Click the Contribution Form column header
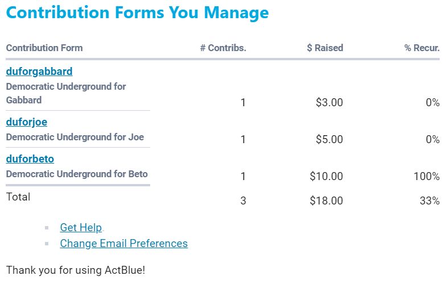Image resolution: width=446 pixels, height=284 pixels. click(44, 48)
